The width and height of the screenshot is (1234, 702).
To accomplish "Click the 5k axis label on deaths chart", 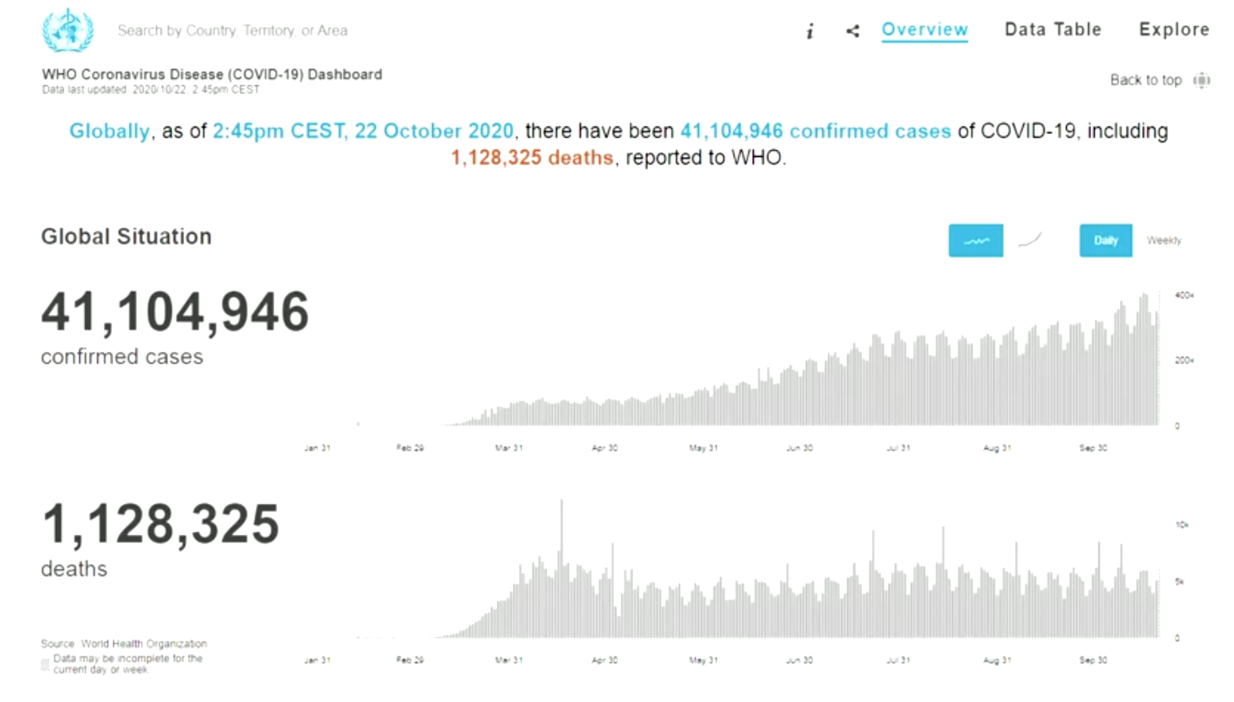I will [1179, 581].
